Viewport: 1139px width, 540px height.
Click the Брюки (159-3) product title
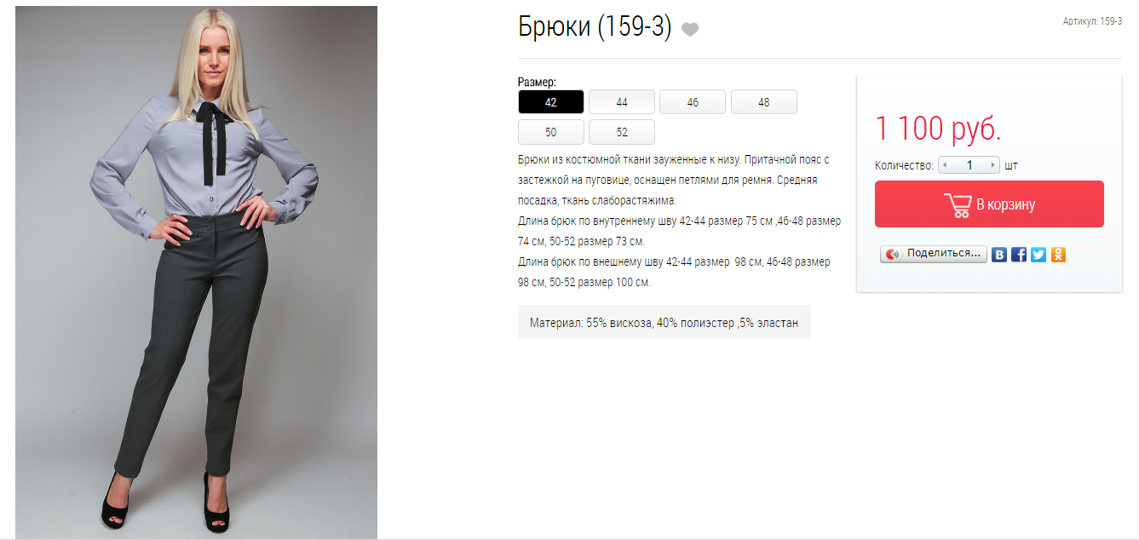point(595,27)
